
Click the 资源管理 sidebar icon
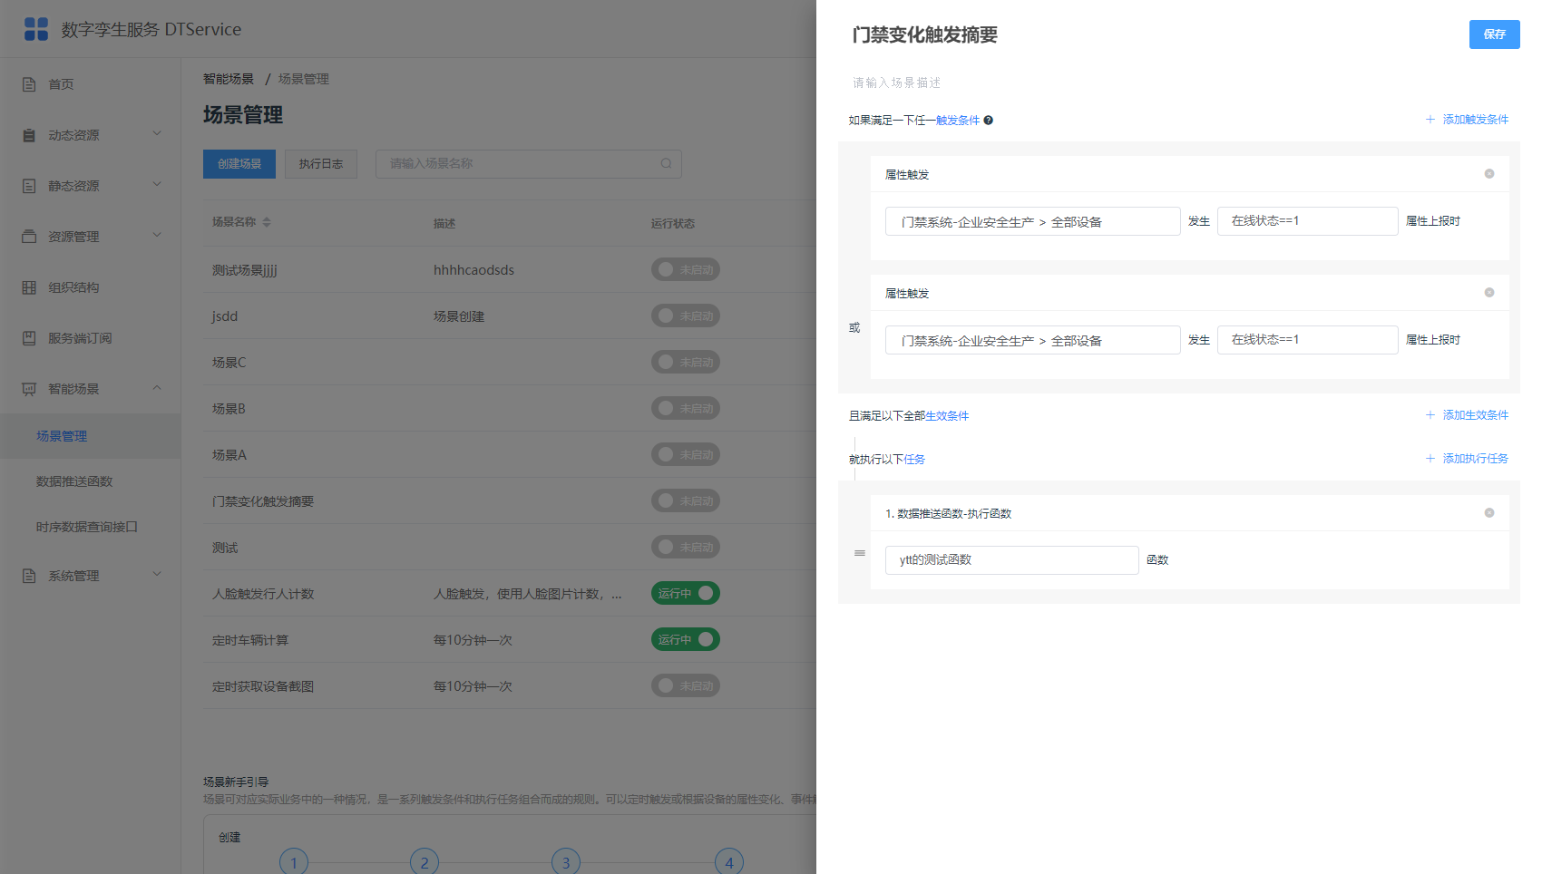tap(29, 237)
